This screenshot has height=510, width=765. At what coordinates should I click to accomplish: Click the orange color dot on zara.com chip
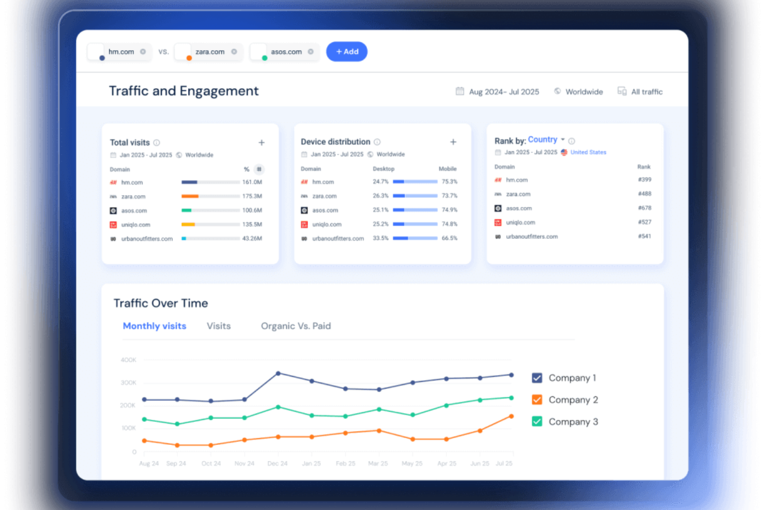click(x=189, y=57)
